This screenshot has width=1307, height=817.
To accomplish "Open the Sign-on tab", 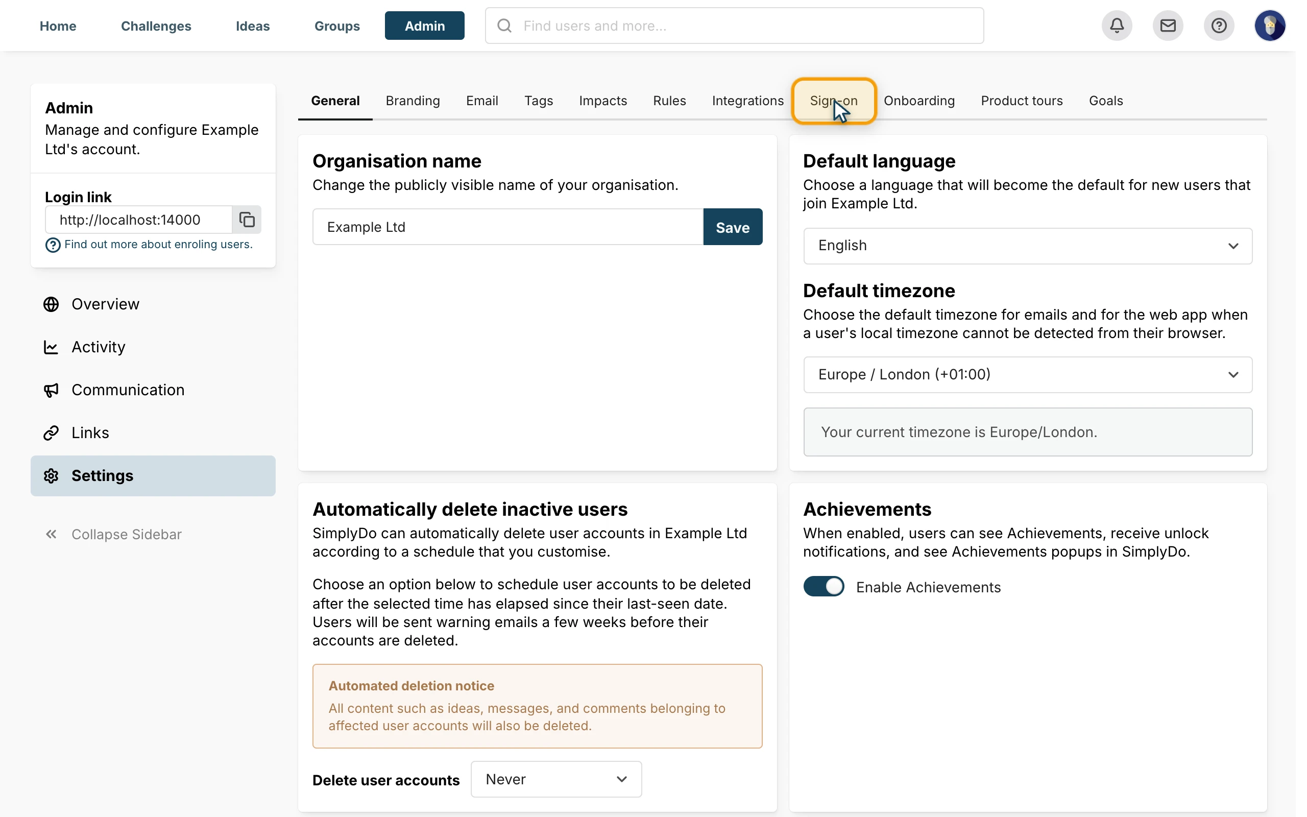I will pos(833,101).
